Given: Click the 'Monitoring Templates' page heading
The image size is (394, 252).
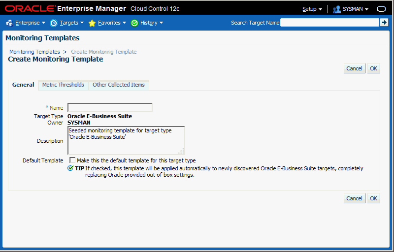Looking at the screenshot, I should click(x=42, y=38).
